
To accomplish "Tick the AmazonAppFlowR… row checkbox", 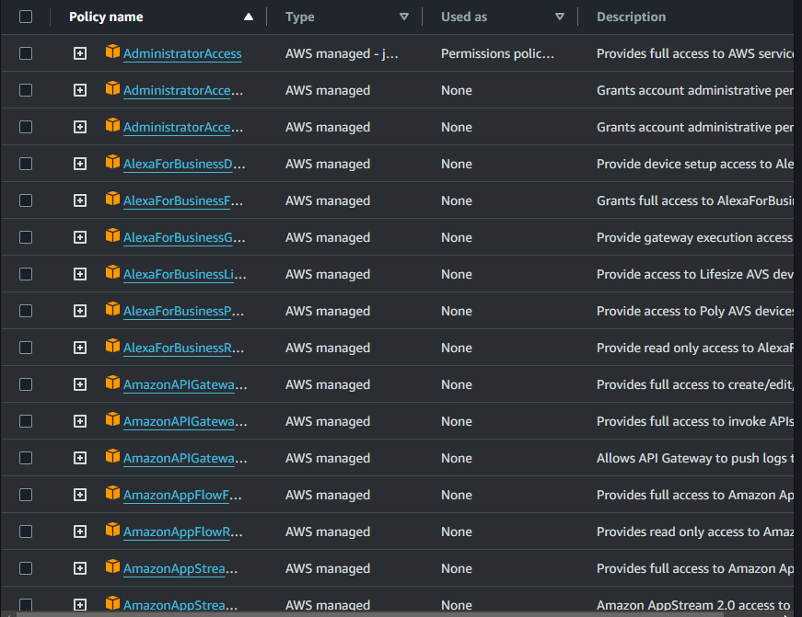I will coord(26,531).
